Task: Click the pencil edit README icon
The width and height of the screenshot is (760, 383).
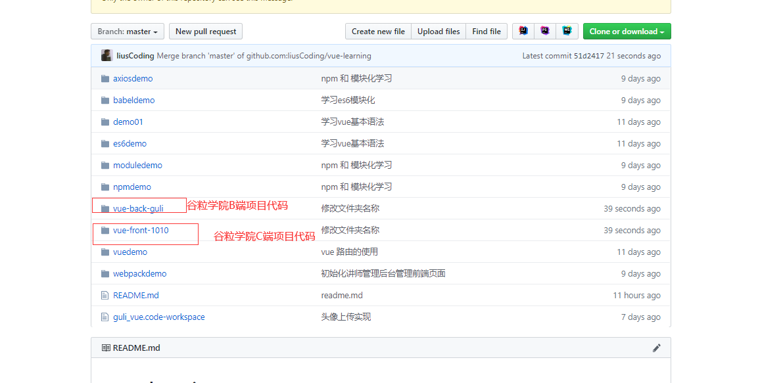Action: click(656, 348)
